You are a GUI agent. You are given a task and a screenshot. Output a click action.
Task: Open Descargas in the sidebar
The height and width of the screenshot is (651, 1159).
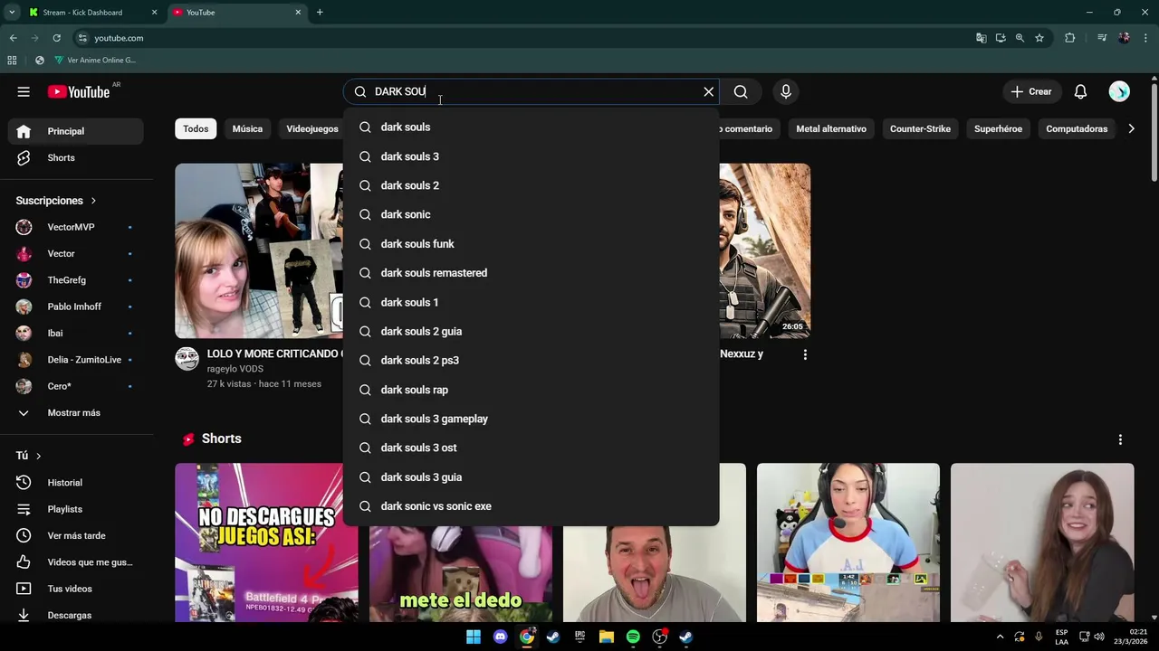(76, 615)
